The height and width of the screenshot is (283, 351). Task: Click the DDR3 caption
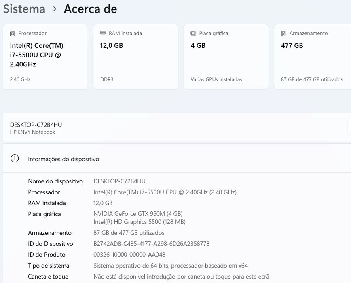pos(107,79)
